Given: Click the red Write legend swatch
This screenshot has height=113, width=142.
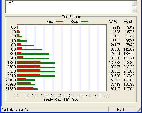Looking at the screenshot, I should (59, 22).
